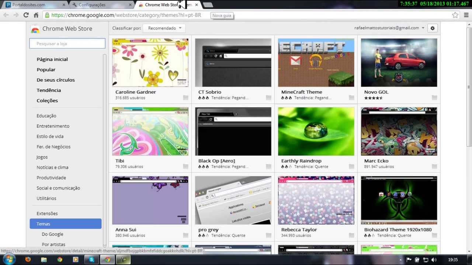Open Skype from the taskbar

point(91,259)
